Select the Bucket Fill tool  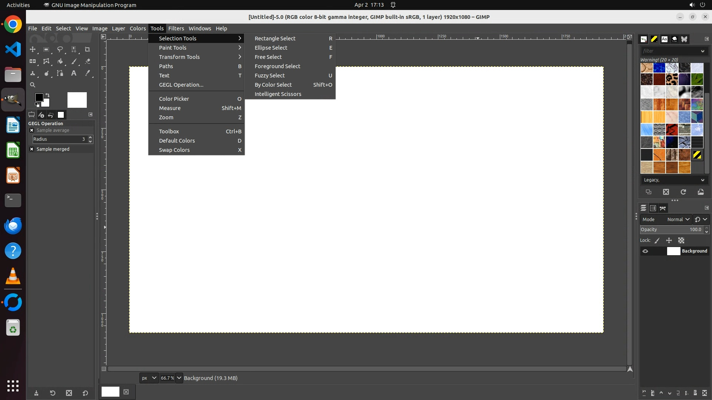[x=60, y=61]
